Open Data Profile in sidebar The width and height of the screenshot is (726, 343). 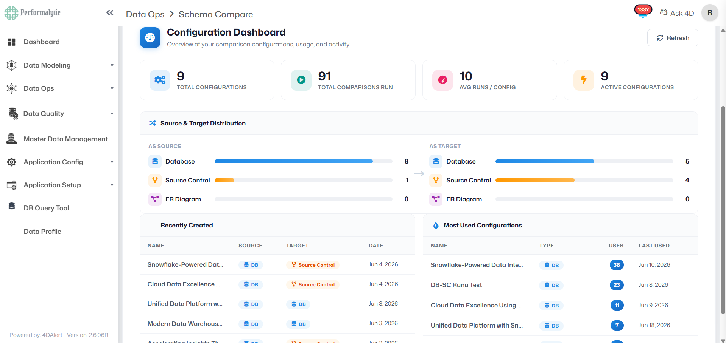pos(42,232)
